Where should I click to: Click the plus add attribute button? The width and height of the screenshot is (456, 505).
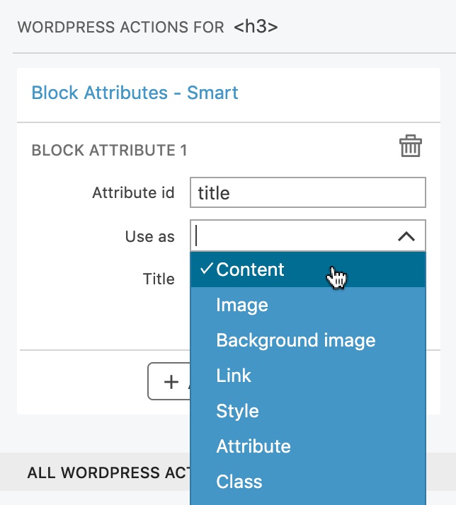tap(169, 381)
